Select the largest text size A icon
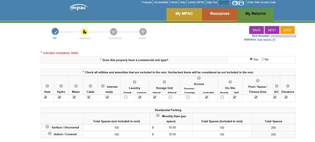315x142 pixels. [228, 3]
